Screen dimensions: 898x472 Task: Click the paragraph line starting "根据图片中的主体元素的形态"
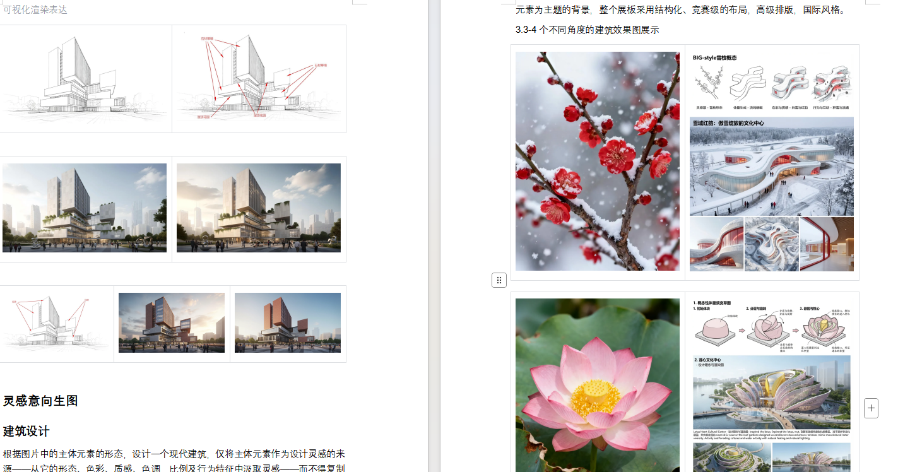pos(174,454)
